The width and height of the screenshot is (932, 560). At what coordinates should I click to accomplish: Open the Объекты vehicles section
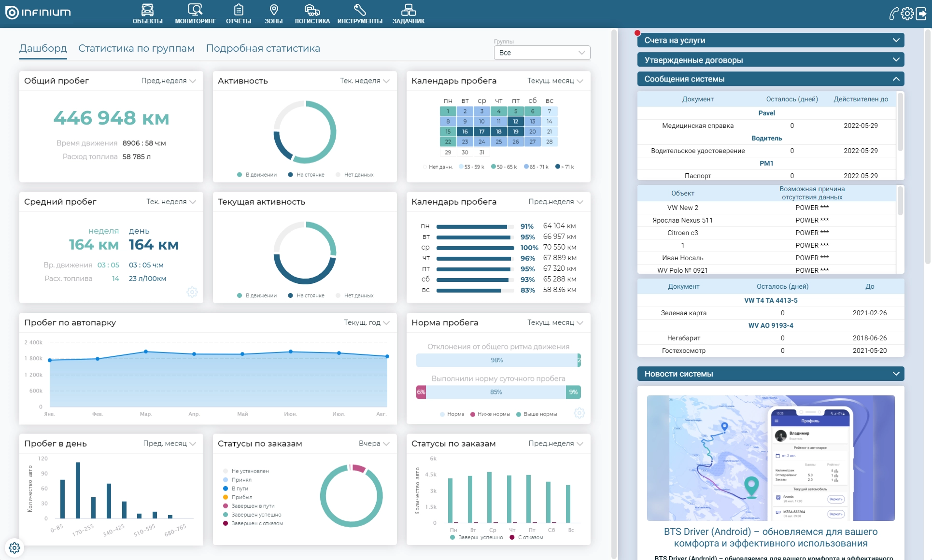tap(147, 14)
